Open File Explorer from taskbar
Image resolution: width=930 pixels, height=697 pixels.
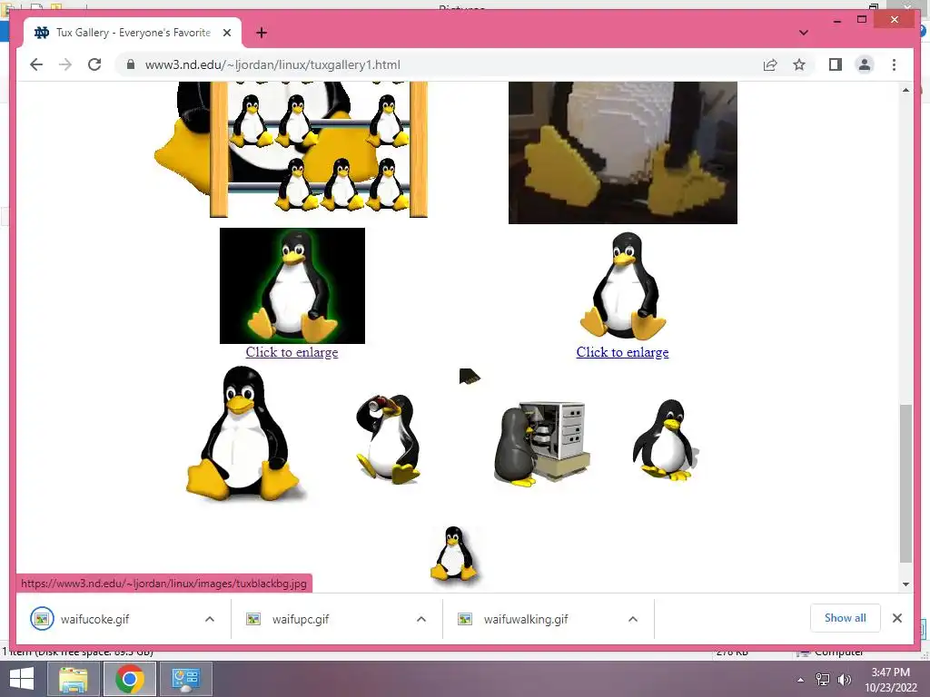pyautogui.click(x=73, y=679)
